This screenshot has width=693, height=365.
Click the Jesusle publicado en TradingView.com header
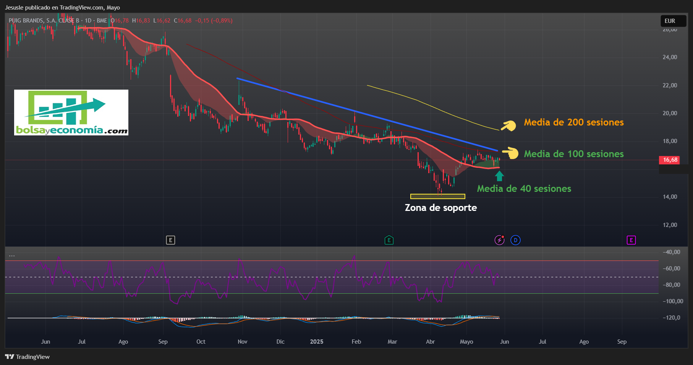[x=62, y=8]
